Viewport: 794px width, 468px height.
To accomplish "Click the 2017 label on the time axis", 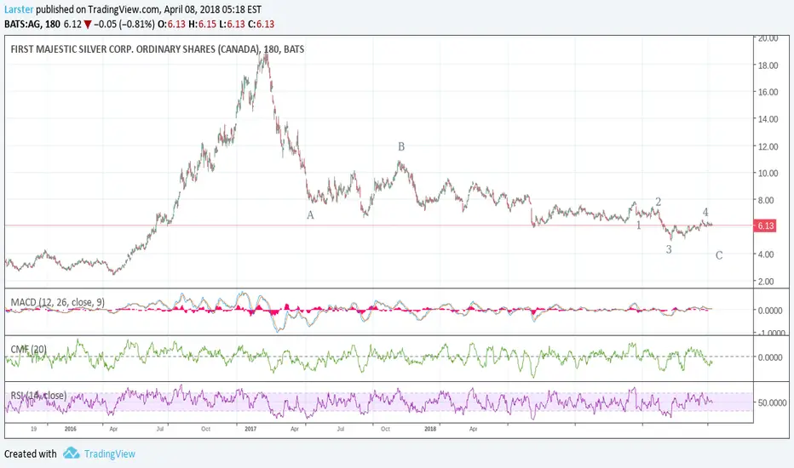I will (x=250, y=429).
